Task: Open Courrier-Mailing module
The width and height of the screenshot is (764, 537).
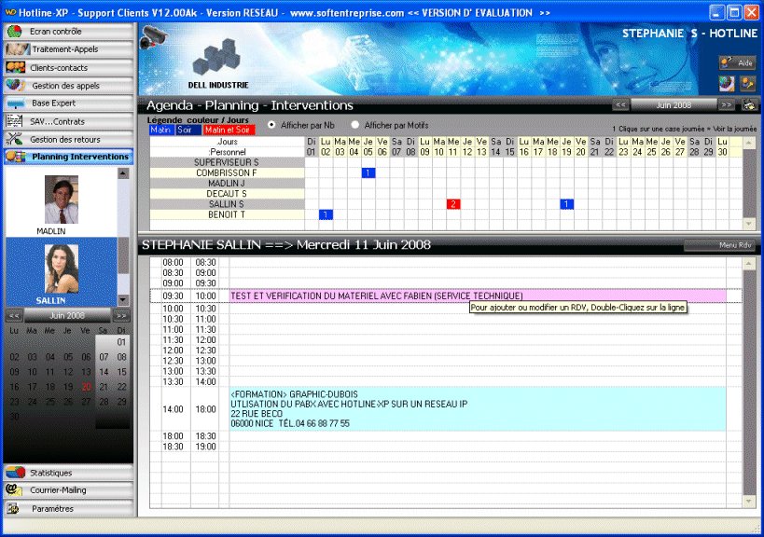Action: [67, 490]
